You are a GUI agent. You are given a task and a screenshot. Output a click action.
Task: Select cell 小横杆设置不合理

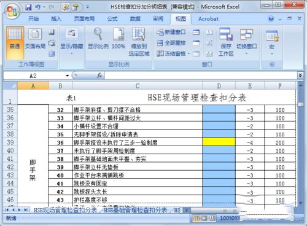(x=138, y=126)
